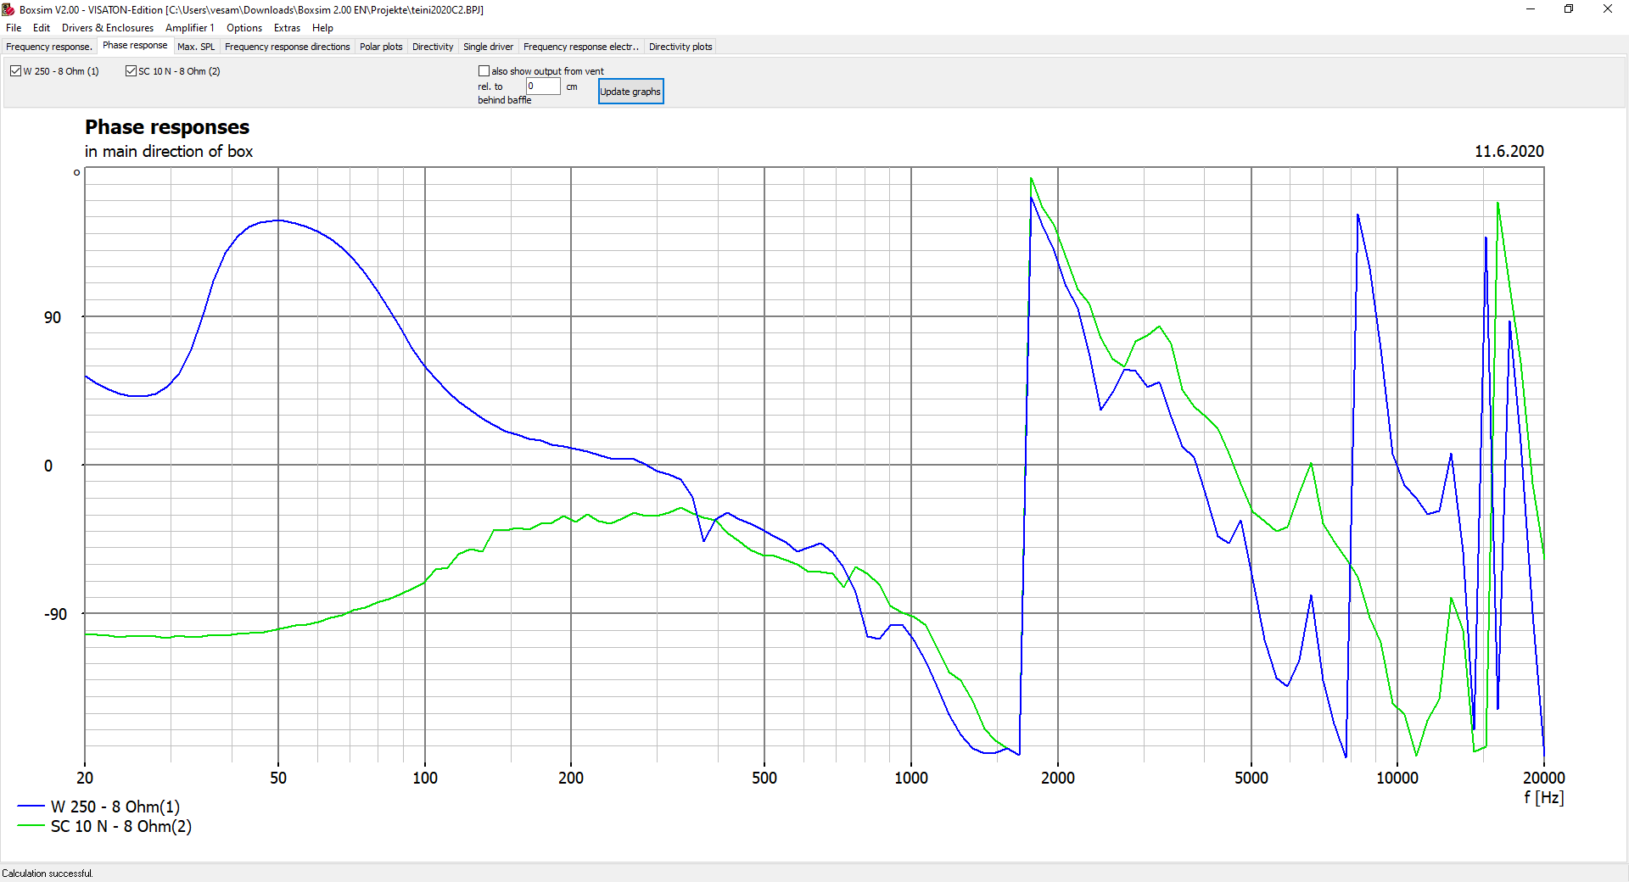Click the f [Hz] axis label

tap(1543, 798)
